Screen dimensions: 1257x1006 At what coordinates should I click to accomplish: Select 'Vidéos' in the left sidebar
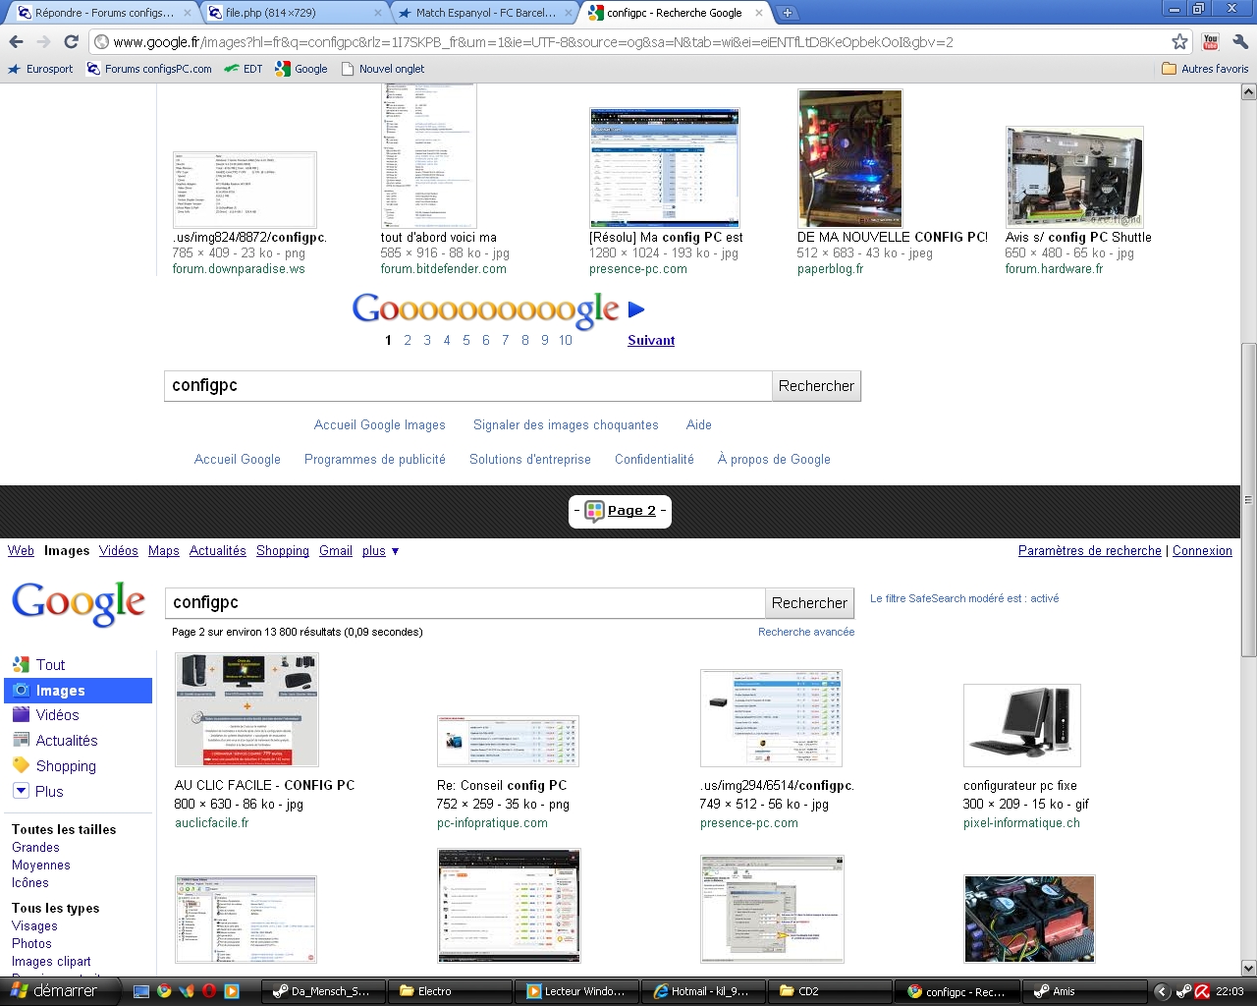tap(57, 715)
